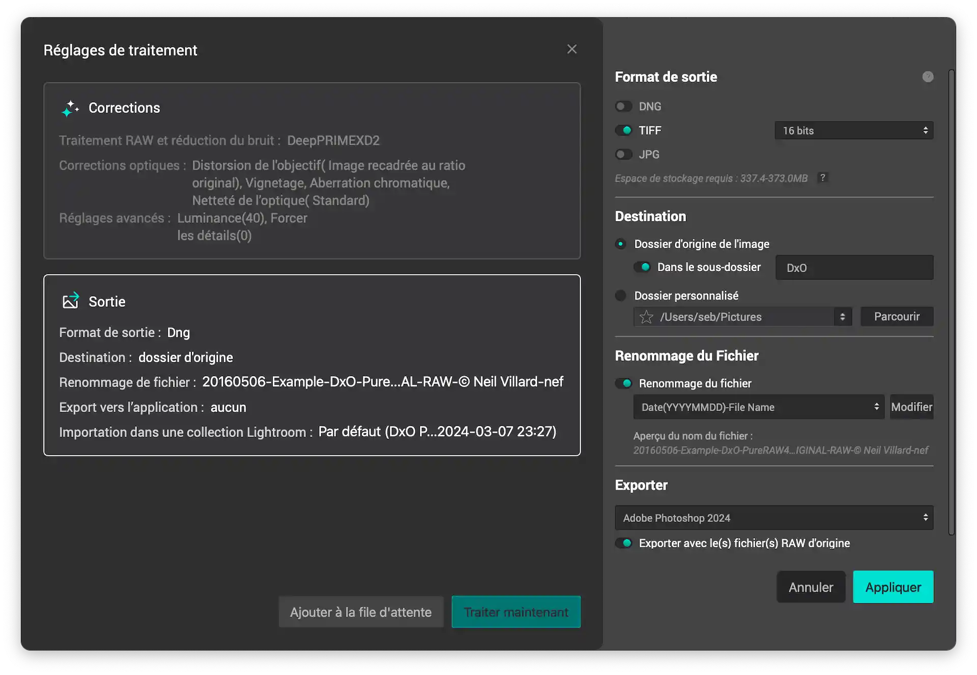This screenshot has width=977, height=675.
Task: Click the 'Espace de stockage requis' text
Action: tap(711, 179)
